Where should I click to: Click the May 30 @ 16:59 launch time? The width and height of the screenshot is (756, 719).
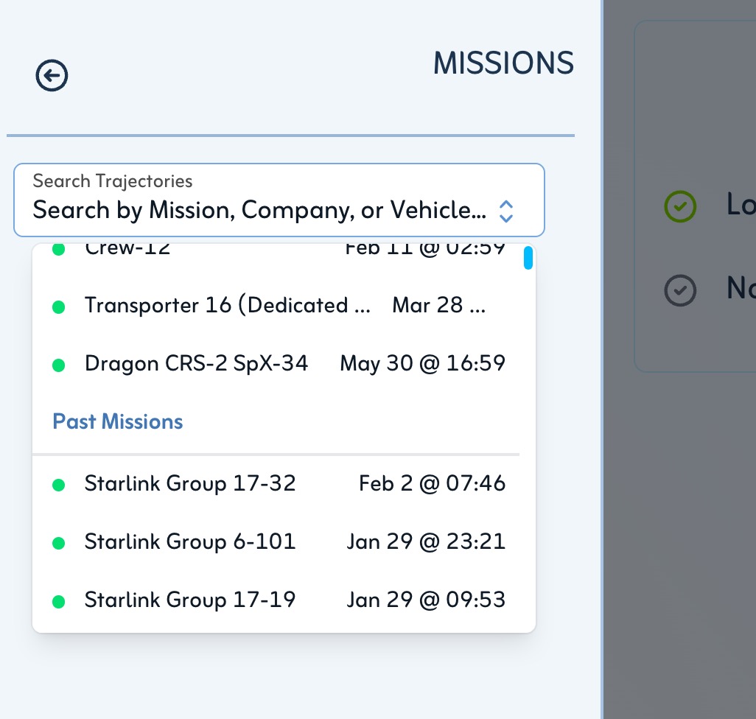422,364
